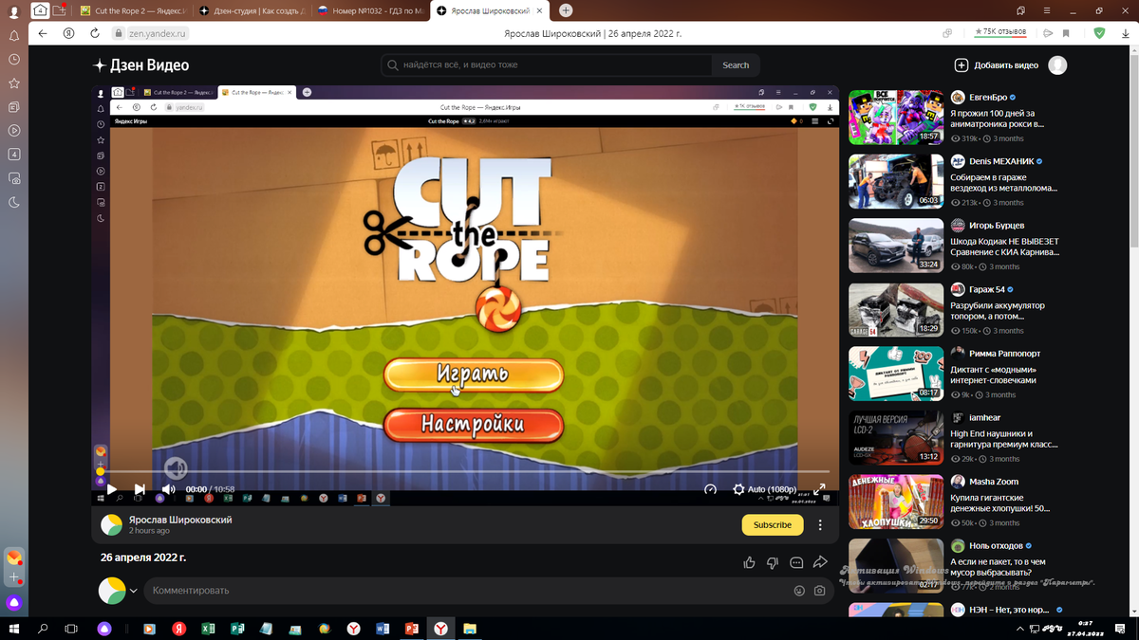
Task: Click the video progress bar
Action: (x=465, y=471)
